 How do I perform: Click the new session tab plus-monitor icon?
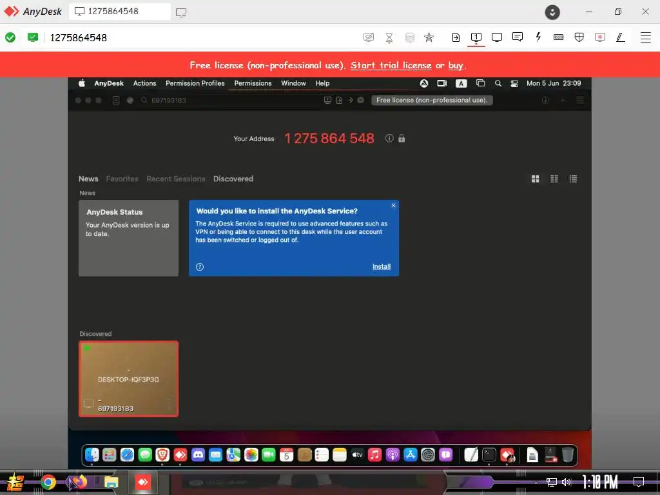click(x=181, y=12)
